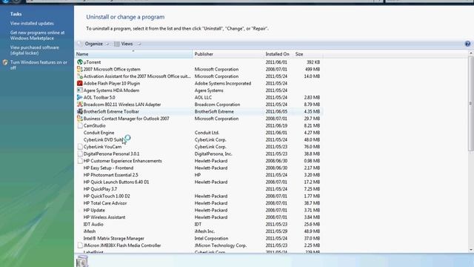The height and width of the screenshot is (267, 474).
Task: Sort the list by the Size column
Action: coord(308,54)
